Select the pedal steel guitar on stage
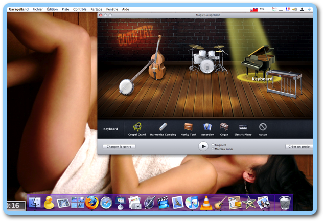 click(284, 84)
